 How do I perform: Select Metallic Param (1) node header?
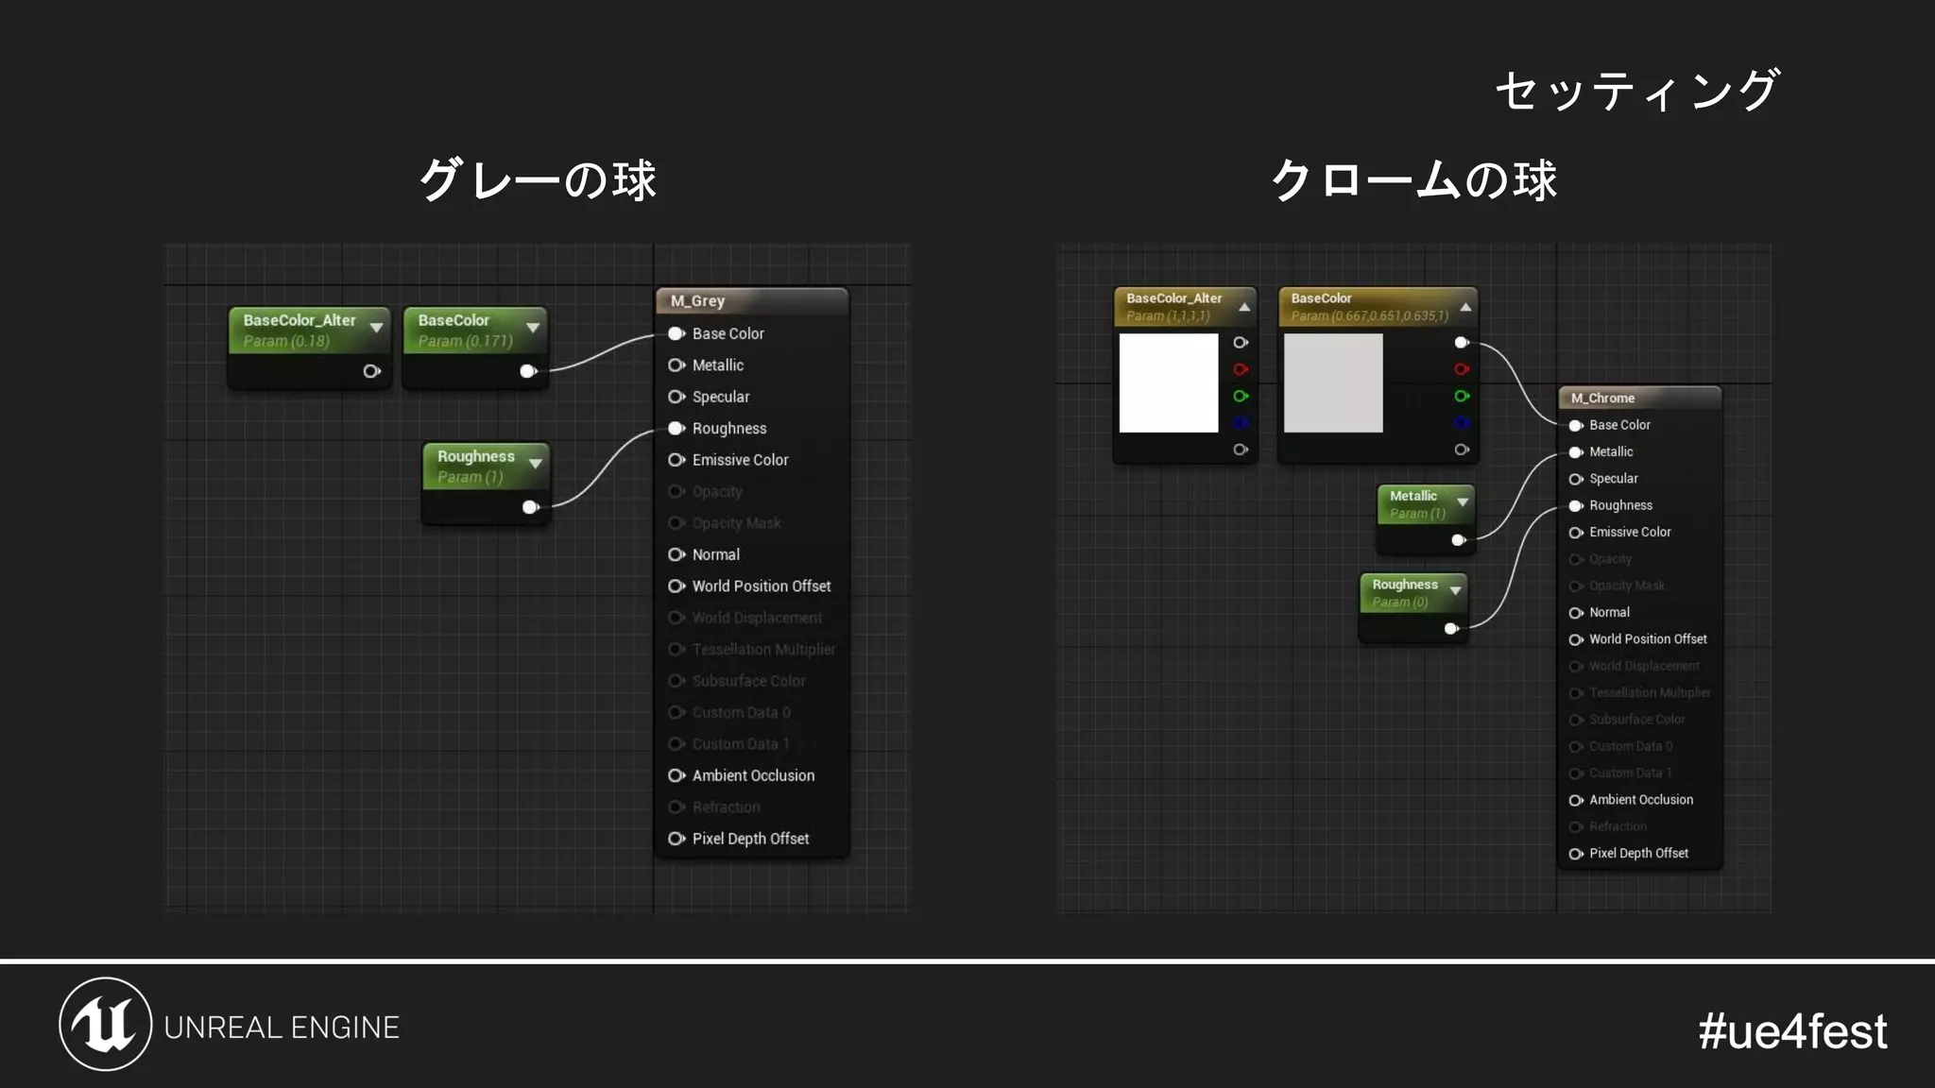point(1426,504)
